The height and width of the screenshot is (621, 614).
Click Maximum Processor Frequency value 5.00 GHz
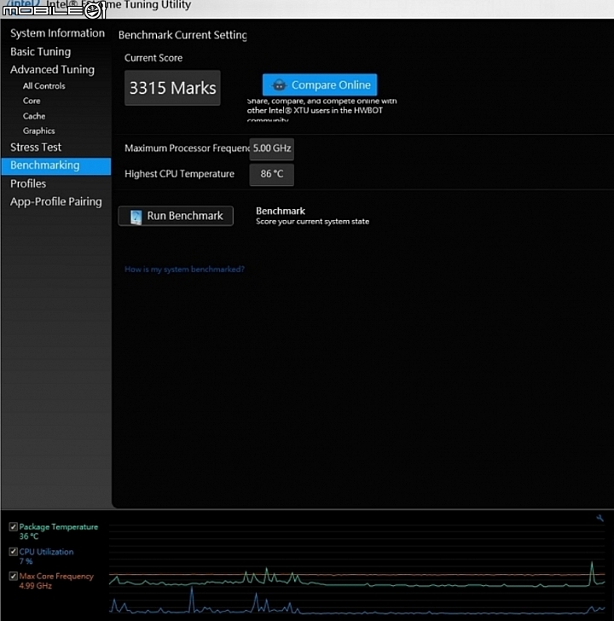(271, 148)
